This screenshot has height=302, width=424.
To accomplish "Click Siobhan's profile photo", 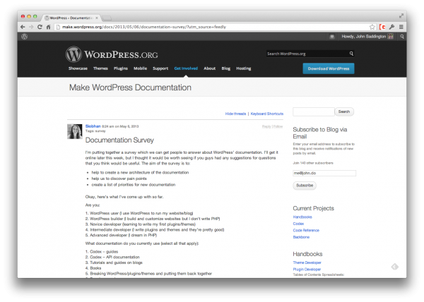I will coord(75,131).
